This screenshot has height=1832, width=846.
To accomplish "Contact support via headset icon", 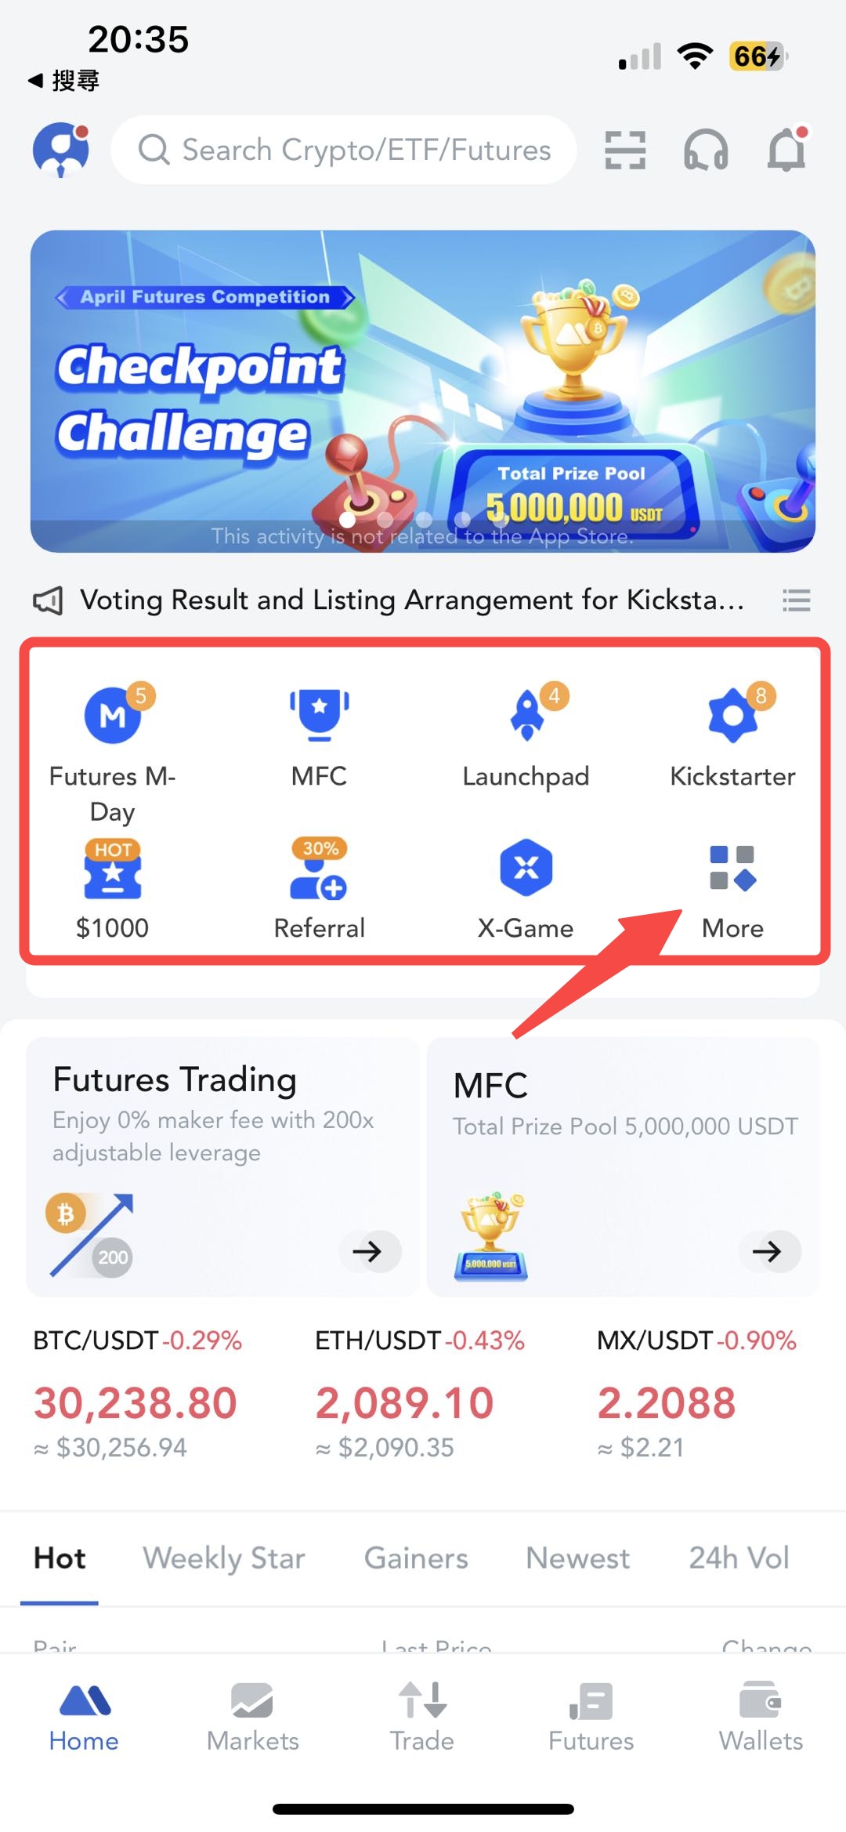I will 706,150.
